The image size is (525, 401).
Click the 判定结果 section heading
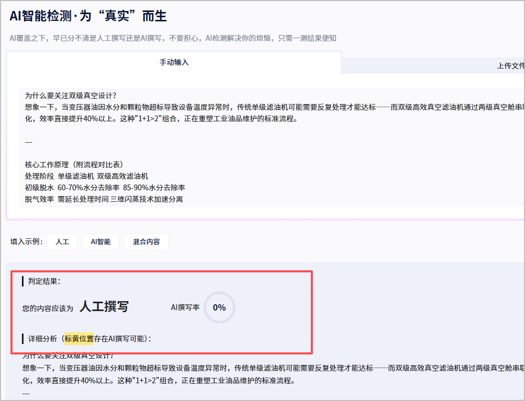click(44, 281)
